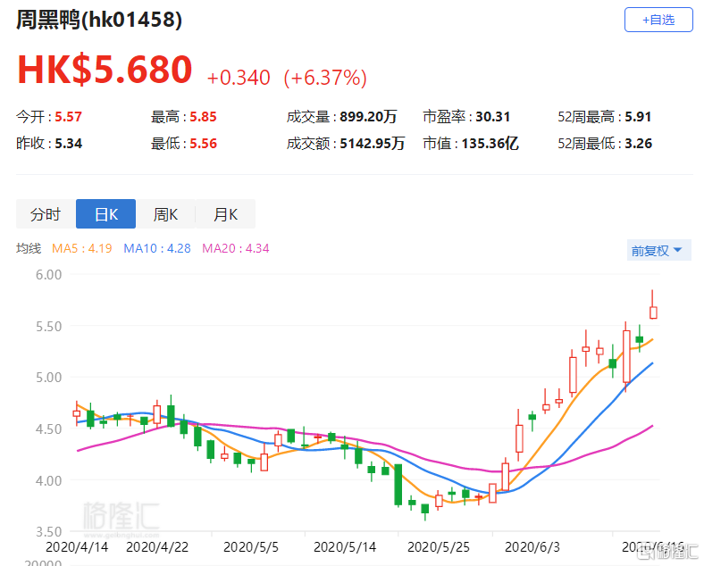704x566 pixels.
Task: Click today's open value 5.57
Action: 68,117
